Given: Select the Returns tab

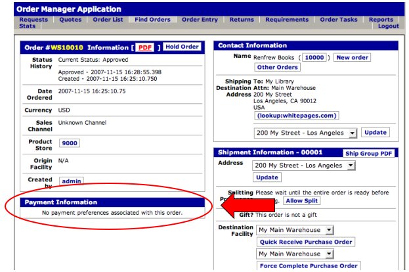Looking at the screenshot, I should [242, 20].
